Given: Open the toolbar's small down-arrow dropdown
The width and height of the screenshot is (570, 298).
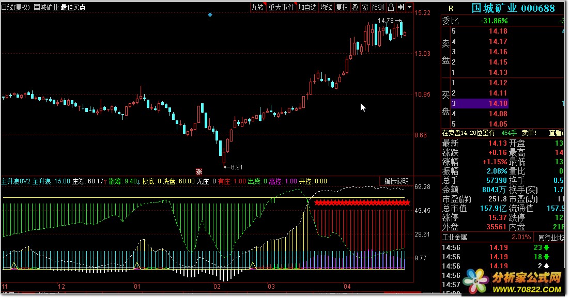Looking at the screenshot, I should pos(410,7).
